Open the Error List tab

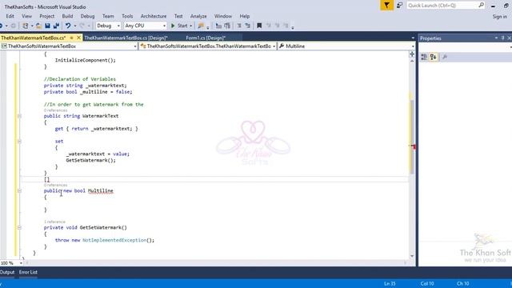pyautogui.click(x=28, y=272)
